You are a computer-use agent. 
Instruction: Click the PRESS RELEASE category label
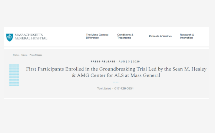103,61
